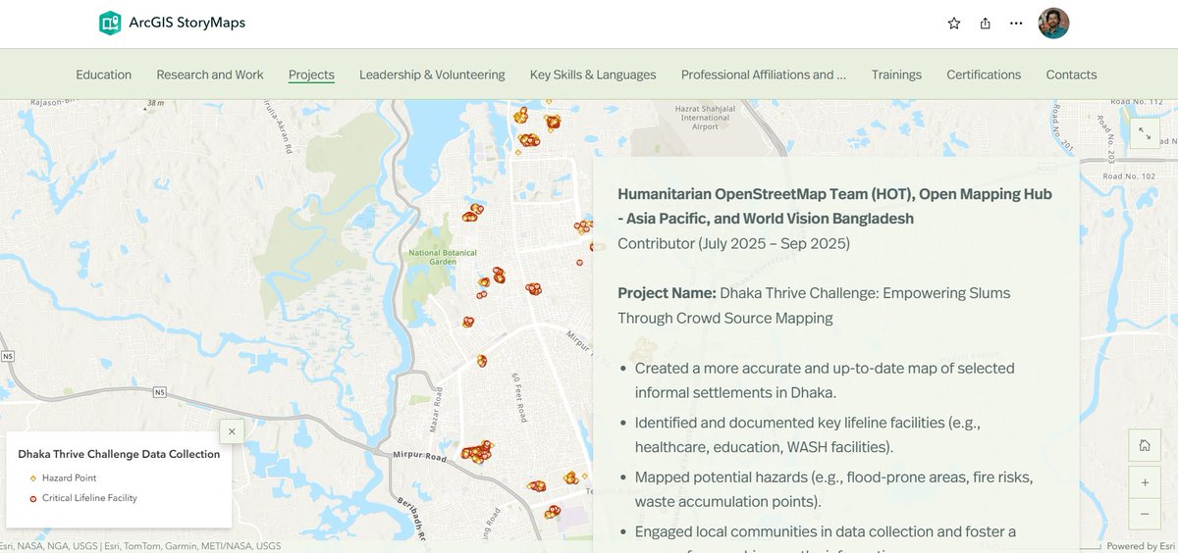Image resolution: width=1178 pixels, height=553 pixels.
Task: Open the Leadership & Volunteering section
Action: (432, 75)
